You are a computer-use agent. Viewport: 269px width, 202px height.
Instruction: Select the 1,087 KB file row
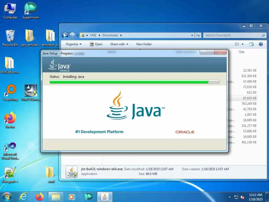click(243, 115)
